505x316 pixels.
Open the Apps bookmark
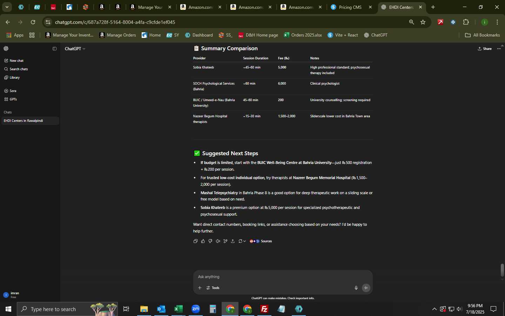15,35
